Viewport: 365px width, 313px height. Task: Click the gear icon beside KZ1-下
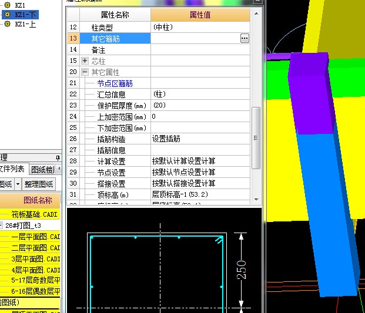click(8, 15)
